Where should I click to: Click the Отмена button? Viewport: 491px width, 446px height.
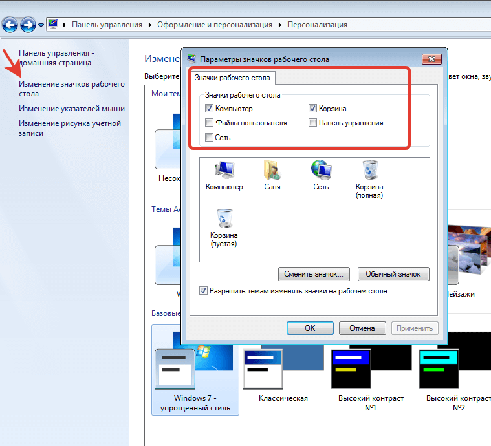coord(362,328)
